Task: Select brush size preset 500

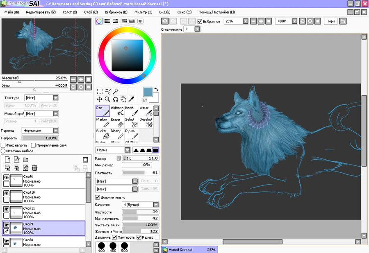Action: [x=125, y=247]
